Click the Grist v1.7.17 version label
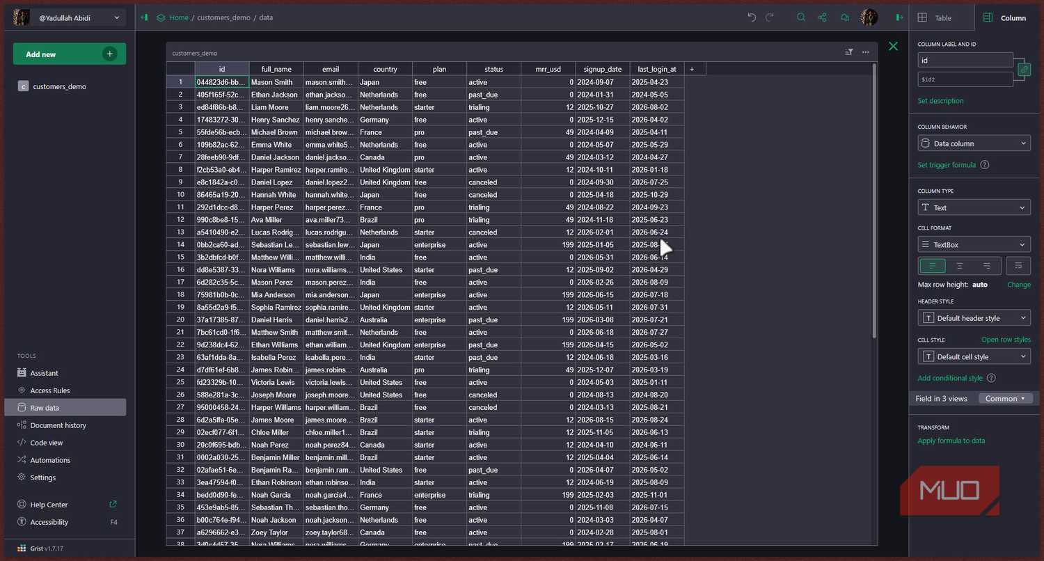Screen dimensions: 1044x561 click(46, 548)
